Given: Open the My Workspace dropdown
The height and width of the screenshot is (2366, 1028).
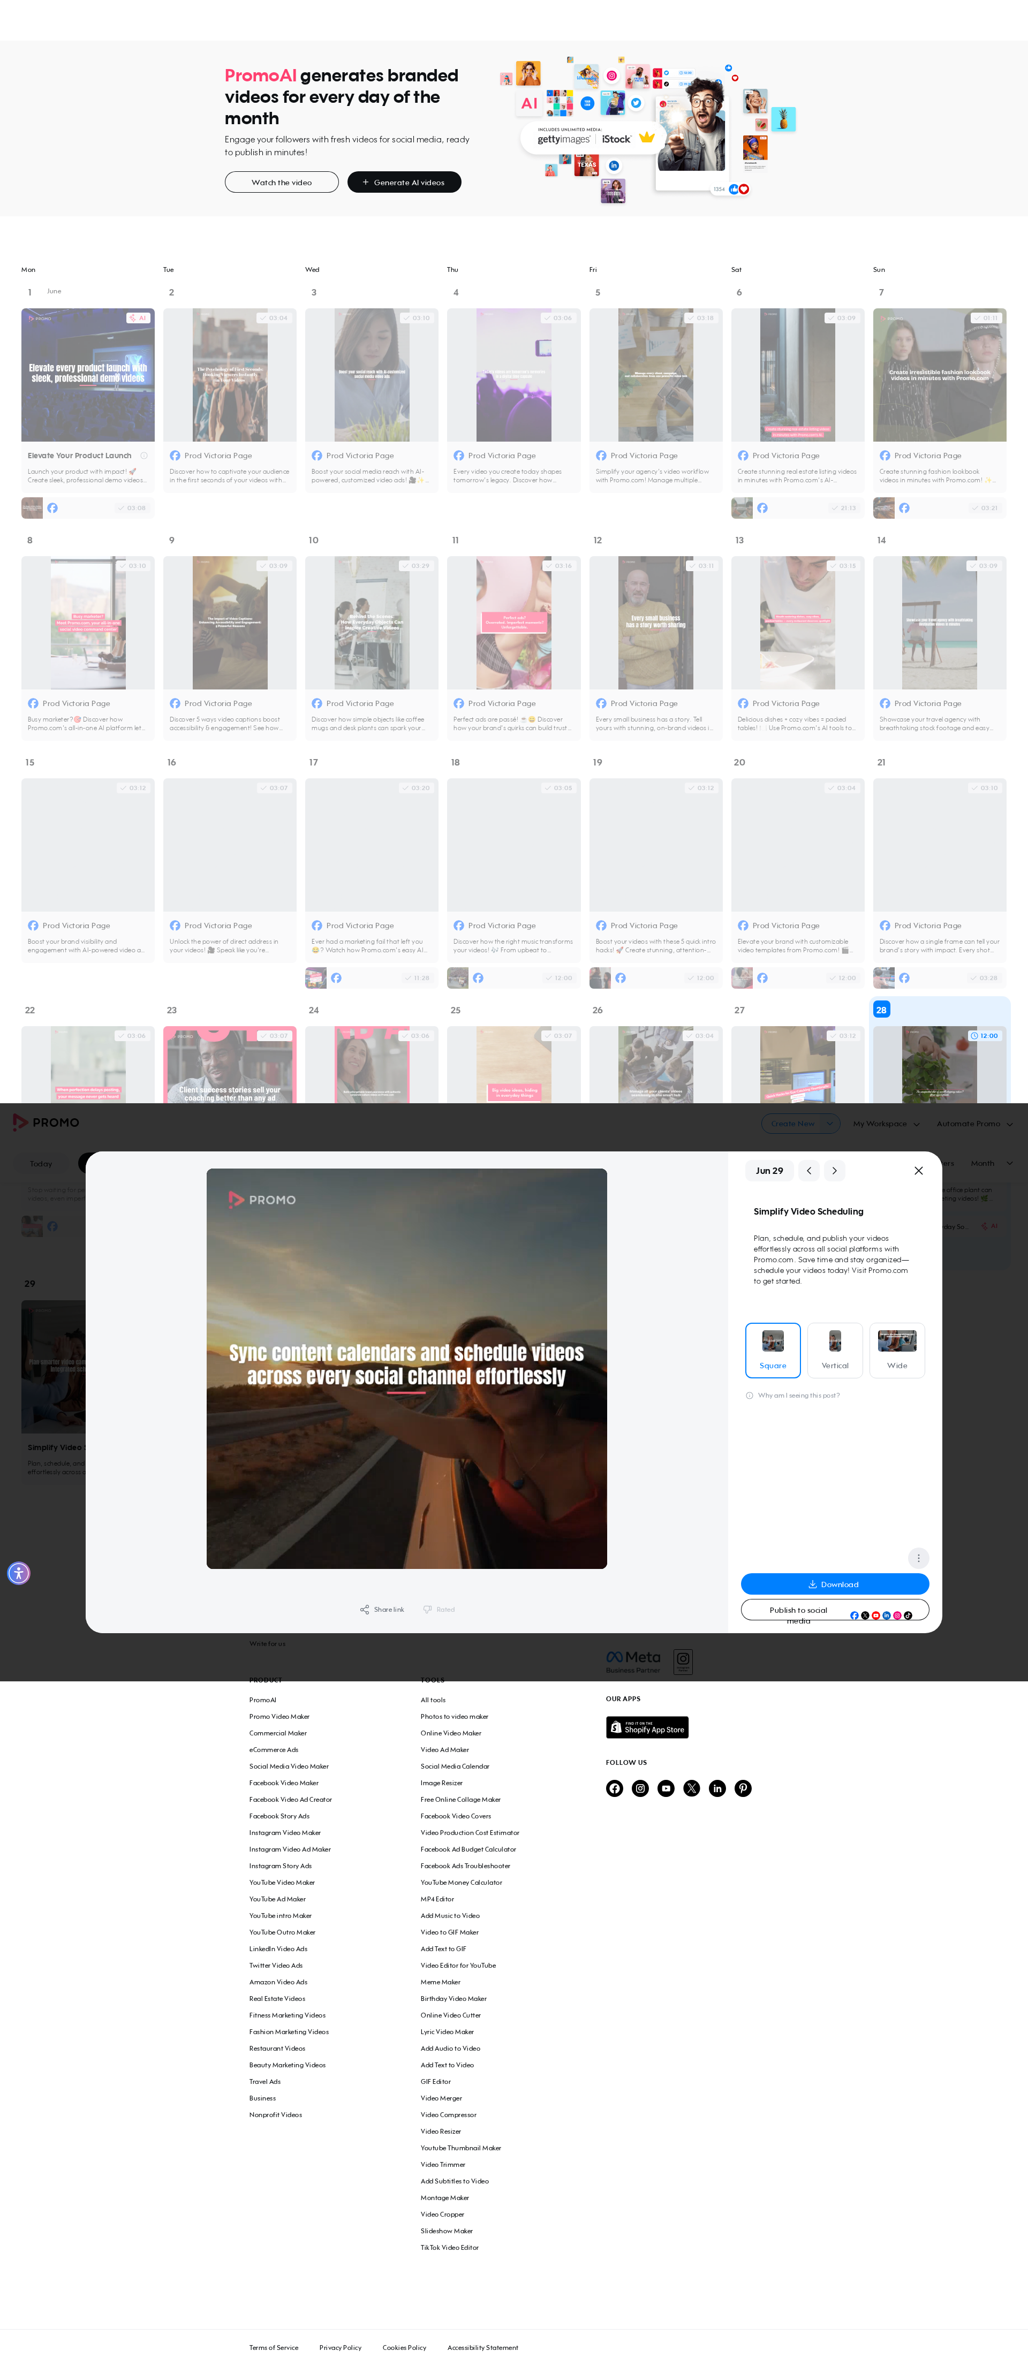Looking at the screenshot, I should pyautogui.click(x=887, y=1123).
